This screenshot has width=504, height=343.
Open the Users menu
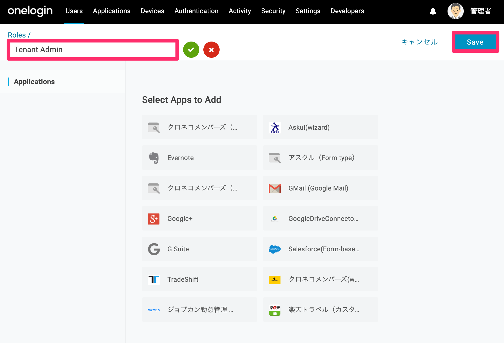74,11
